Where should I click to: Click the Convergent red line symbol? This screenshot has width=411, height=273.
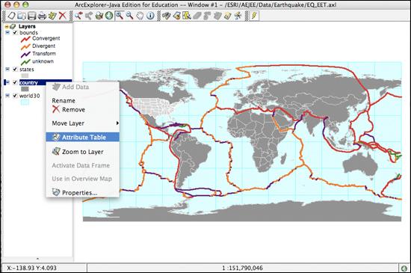point(25,39)
